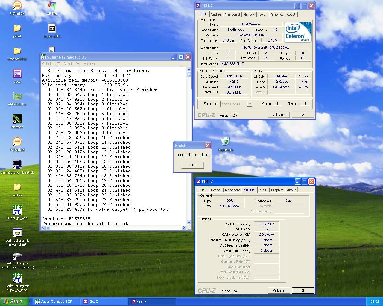Click Super PI horizontal scrollbar right arrow
Screen dimensions: 383x306
pos(184,228)
